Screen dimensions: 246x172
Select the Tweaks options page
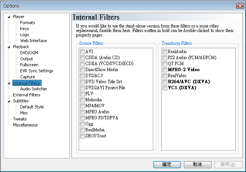tap(20, 119)
